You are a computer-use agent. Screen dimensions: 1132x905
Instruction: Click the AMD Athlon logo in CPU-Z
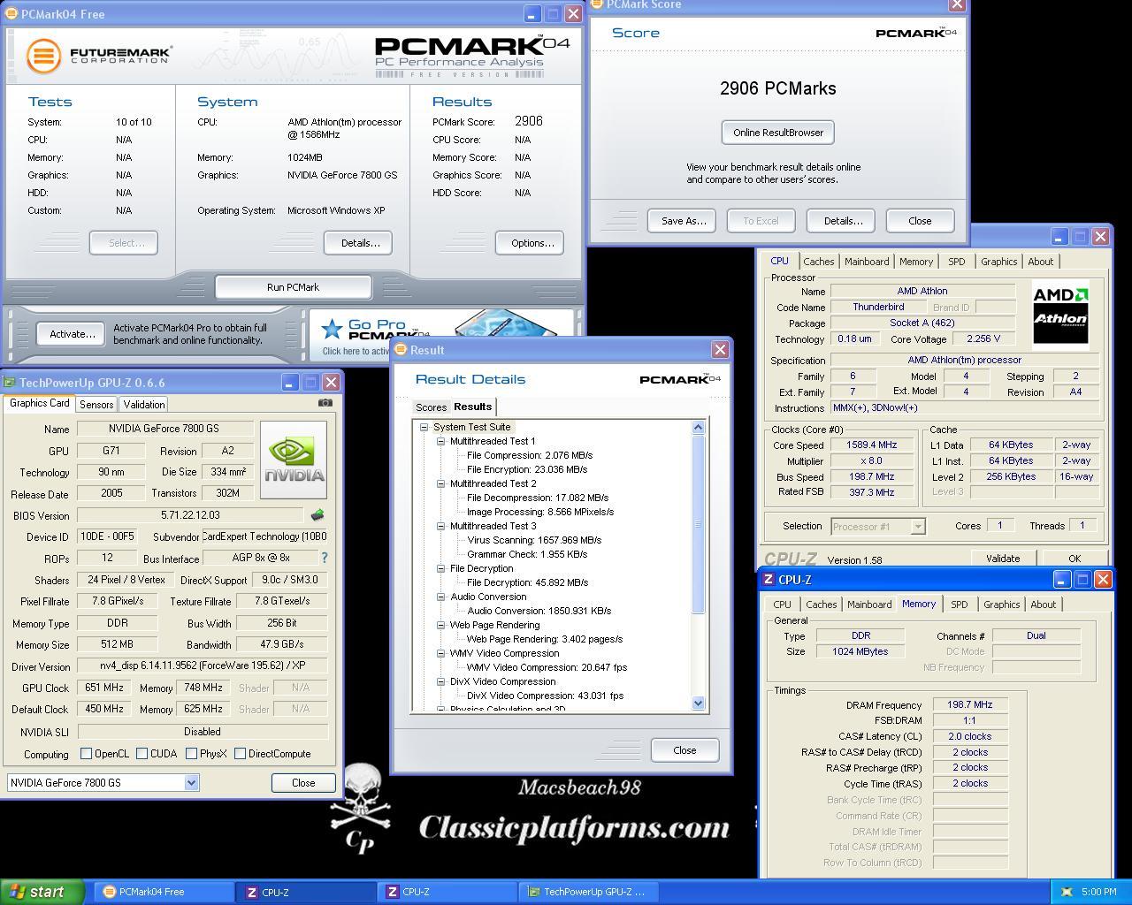(x=1060, y=314)
